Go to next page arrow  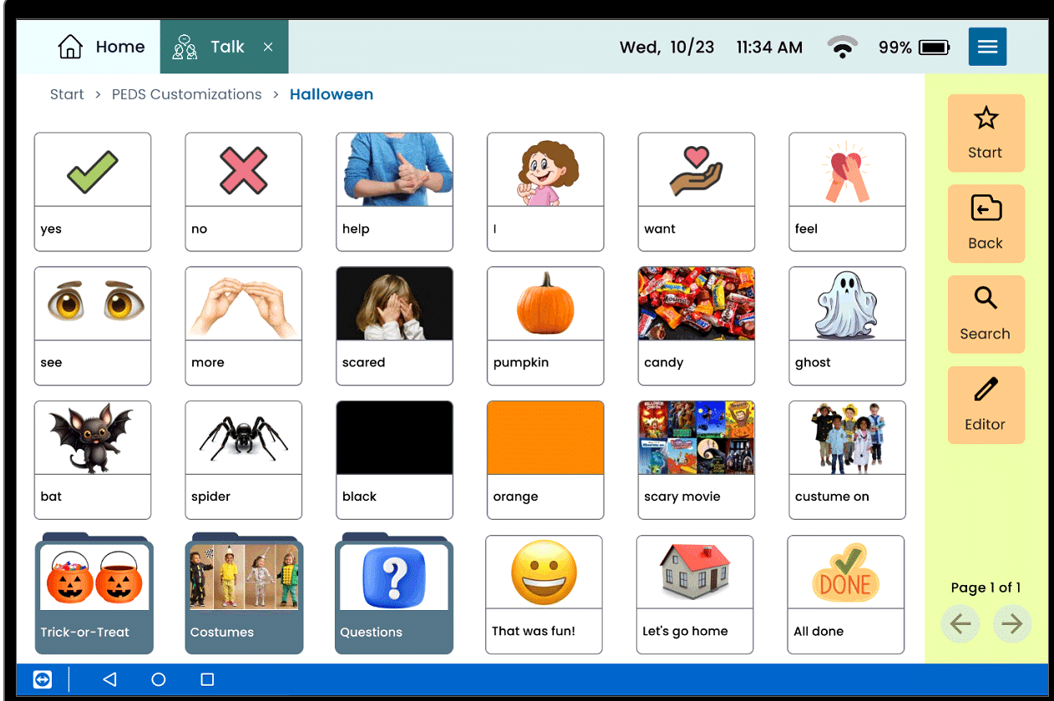(1012, 625)
